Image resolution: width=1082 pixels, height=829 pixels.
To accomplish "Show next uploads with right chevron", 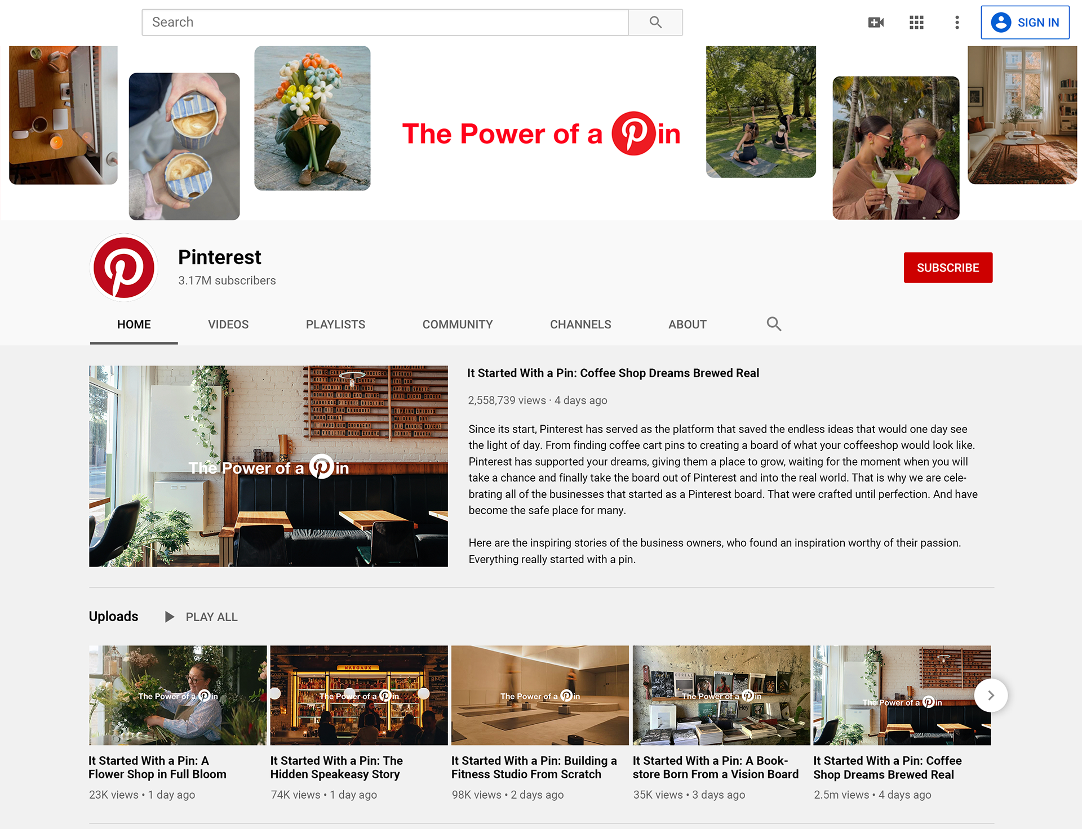I will (991, 696).
